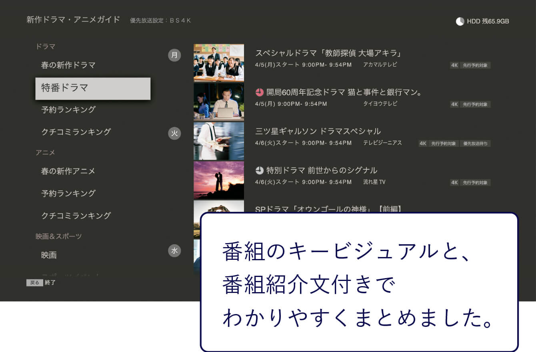Select 春の新作ドラマ in sidebar

point(68,65)
